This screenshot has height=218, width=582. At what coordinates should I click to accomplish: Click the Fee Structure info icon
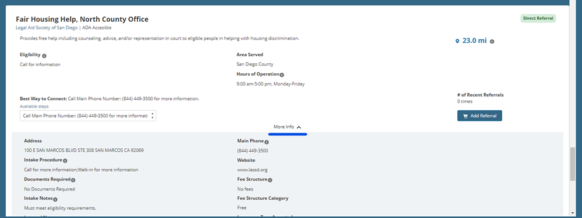click(x=270, y=180)
